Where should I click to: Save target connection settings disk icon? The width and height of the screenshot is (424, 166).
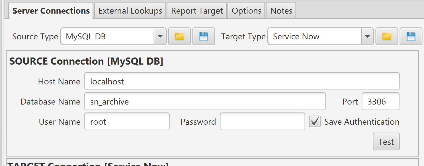411,36
